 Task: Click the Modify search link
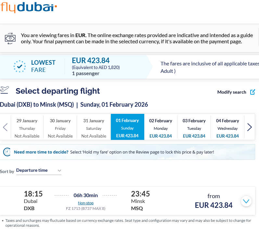pyautogui.click(x=232, y=92)
